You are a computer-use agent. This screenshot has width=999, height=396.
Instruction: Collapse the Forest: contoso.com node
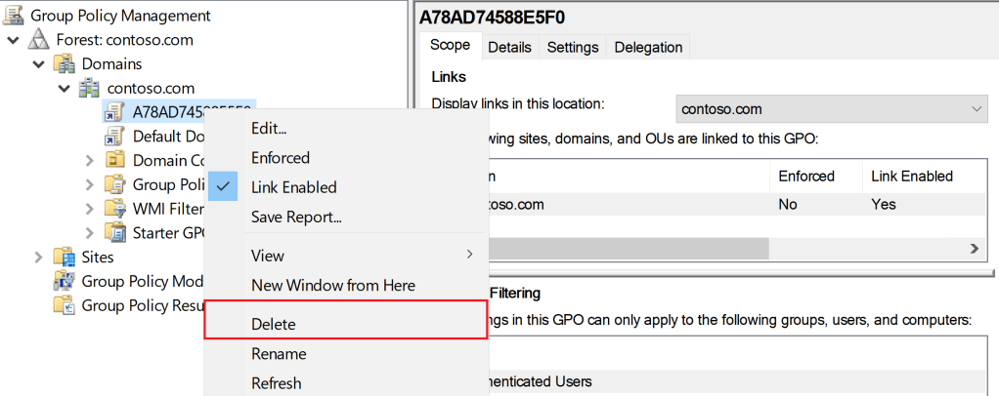(x=13, y=40)
